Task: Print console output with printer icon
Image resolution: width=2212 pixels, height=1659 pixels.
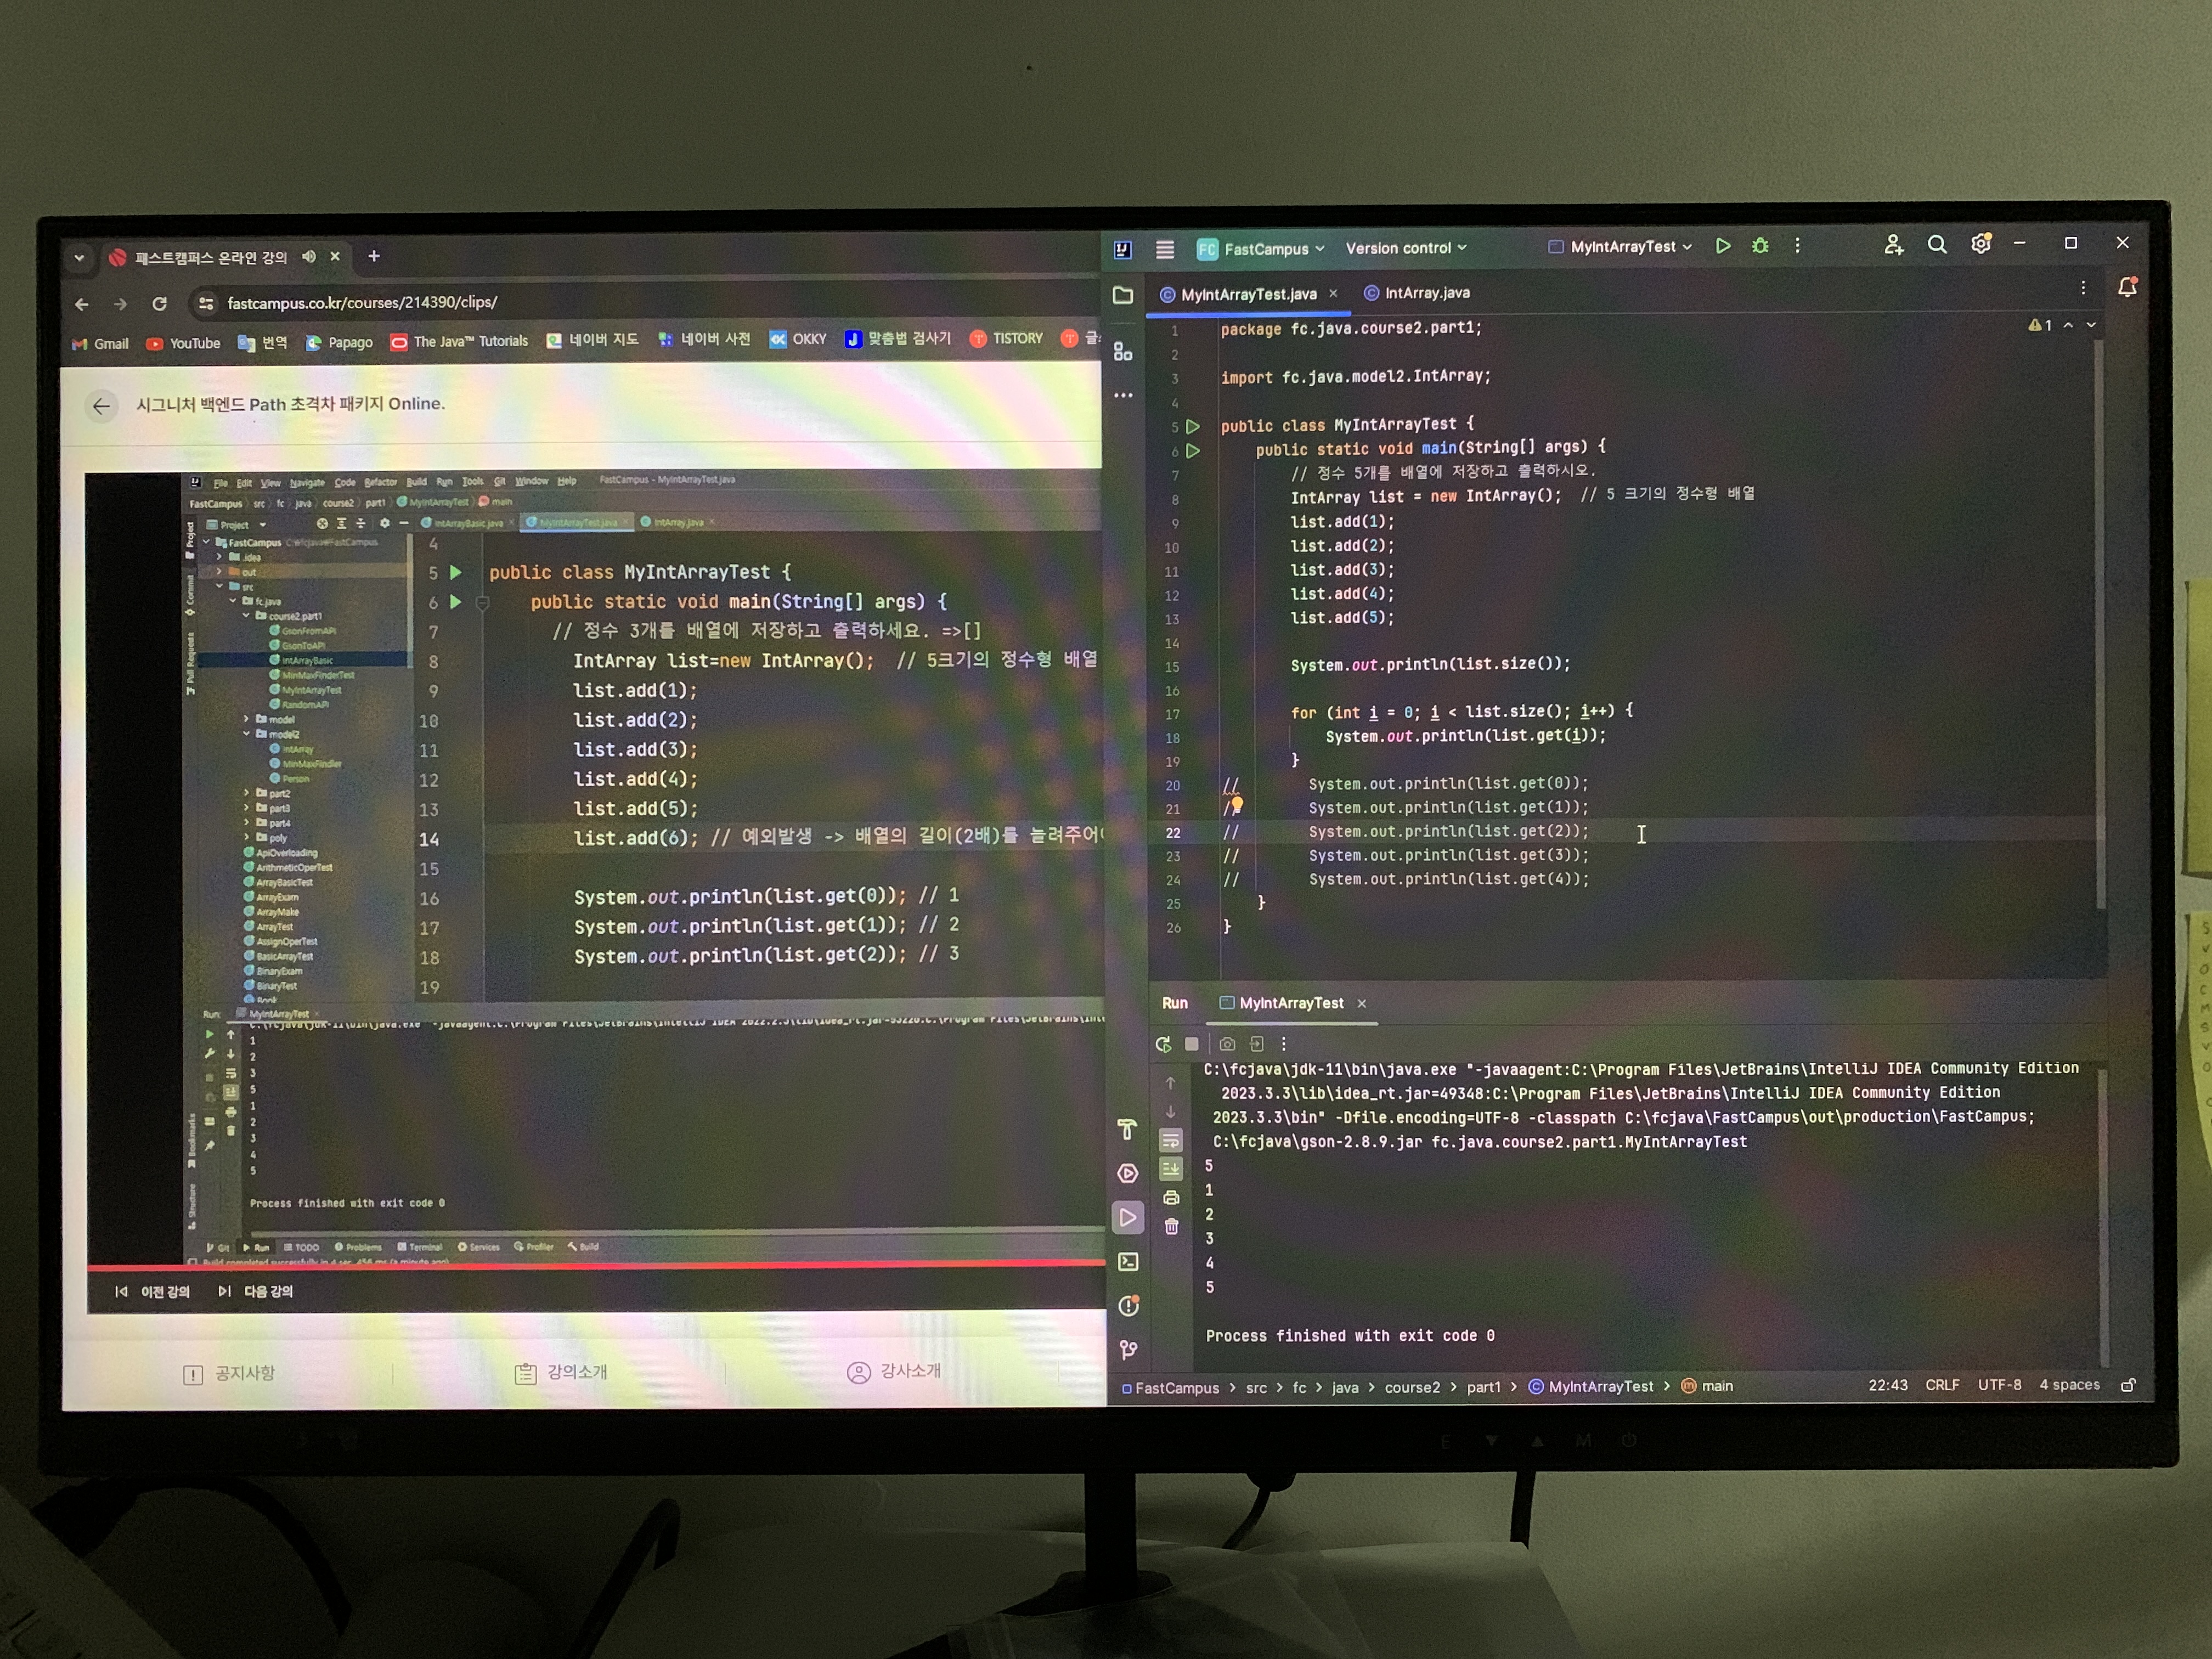Action: coord(1171,1198)
